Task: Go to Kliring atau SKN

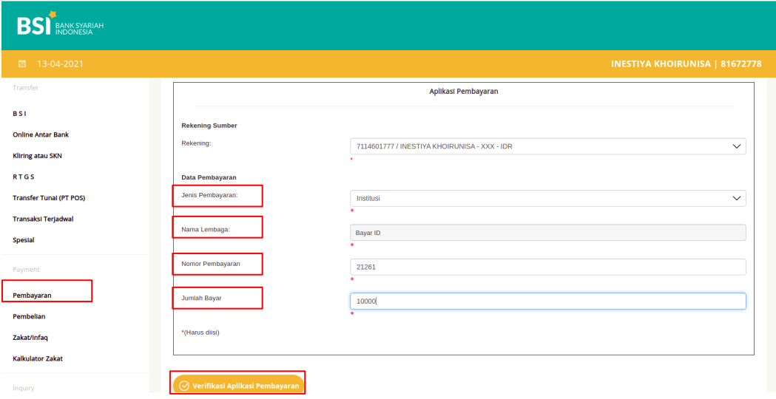Action: click(x=37, y=156)
